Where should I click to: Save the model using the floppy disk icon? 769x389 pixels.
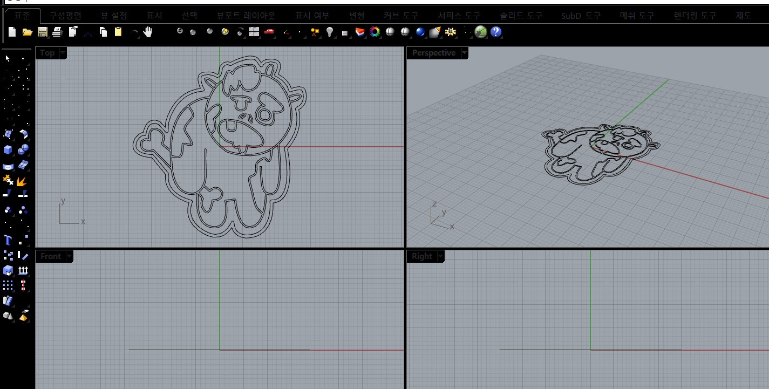[42, 32]
